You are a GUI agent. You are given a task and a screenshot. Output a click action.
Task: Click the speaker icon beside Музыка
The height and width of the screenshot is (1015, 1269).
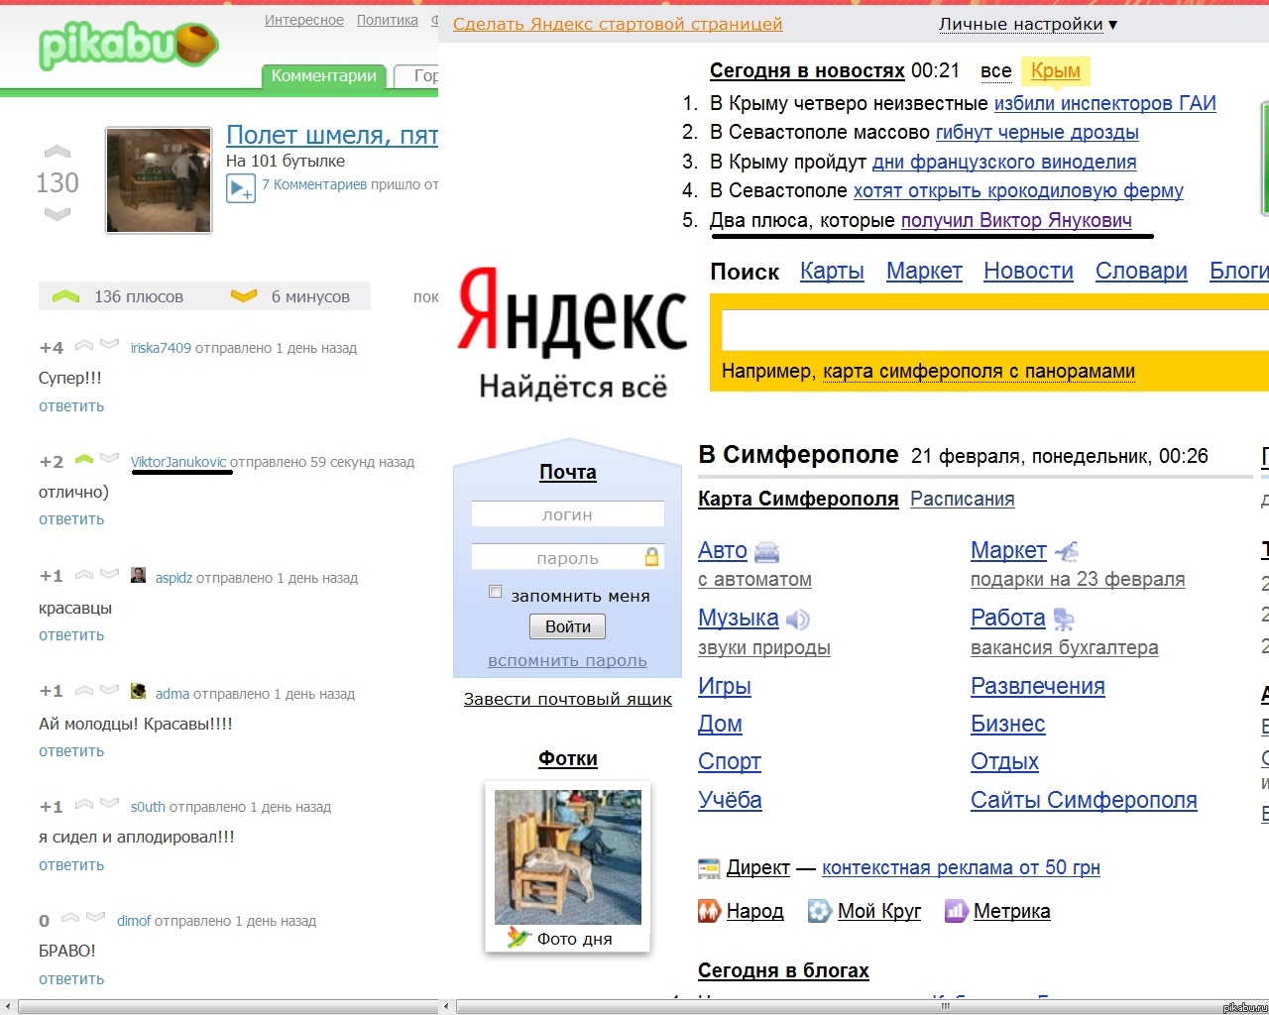click(x=793, y=618)
